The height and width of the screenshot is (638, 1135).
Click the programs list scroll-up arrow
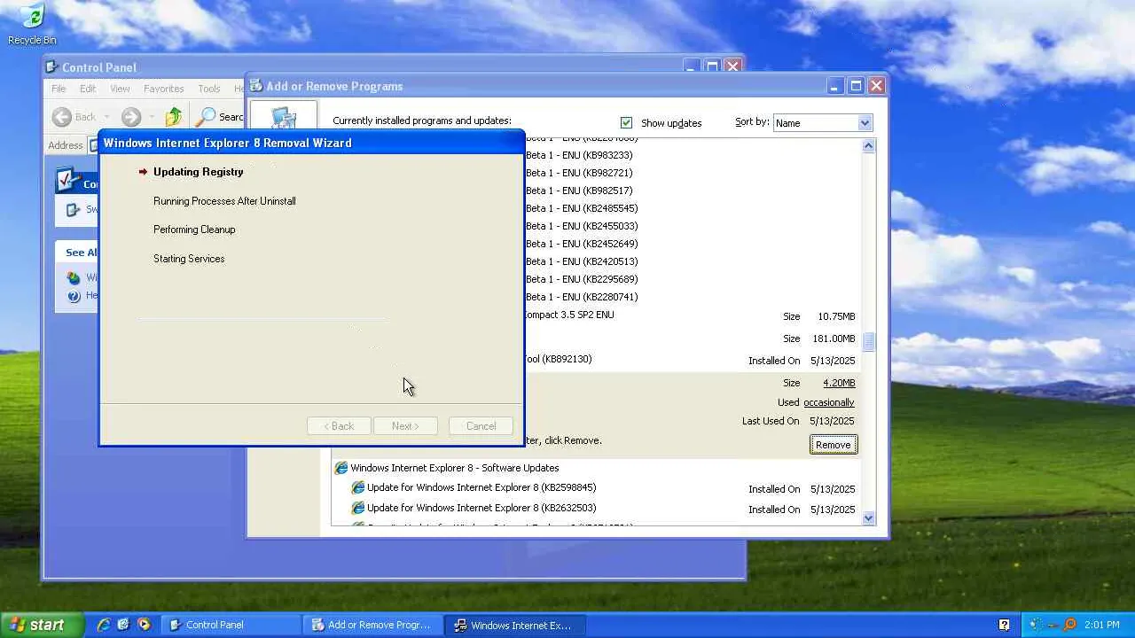point(868,145)
